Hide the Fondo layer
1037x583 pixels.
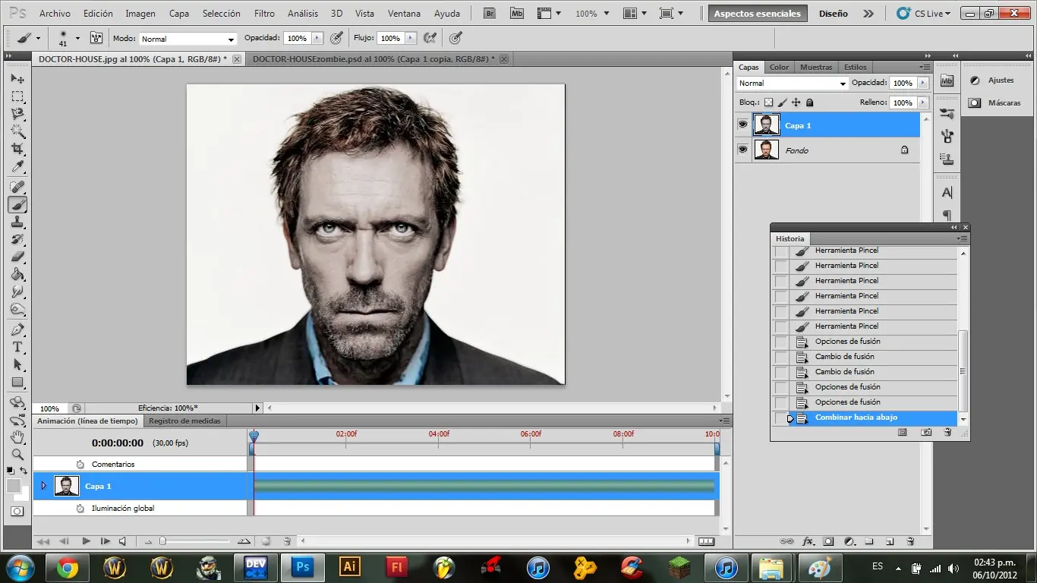[742, 150]
